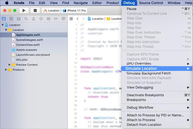Image resolution: width=193 pixels, height=129 pixels.
Task: Open the Simulate Location submenu
Action: tap(157, 69)
